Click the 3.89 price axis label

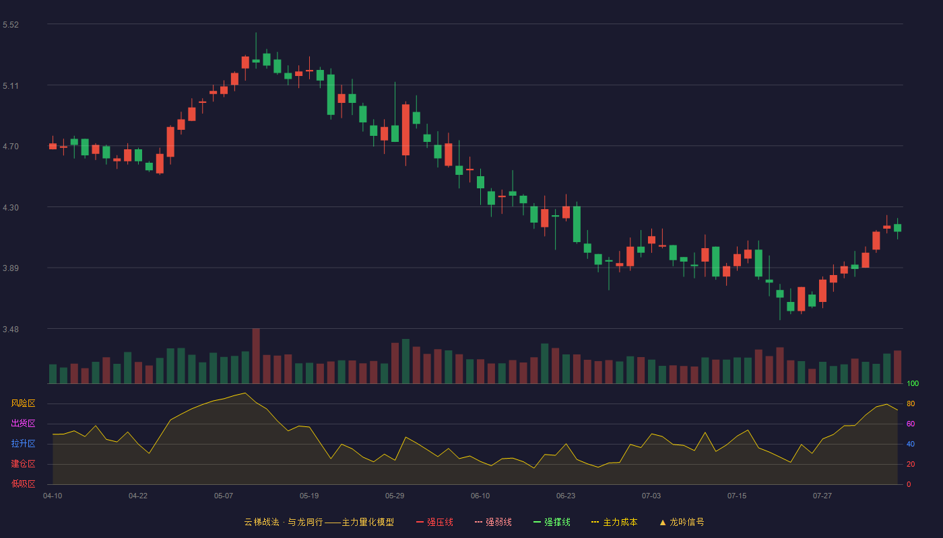point(11,268)
